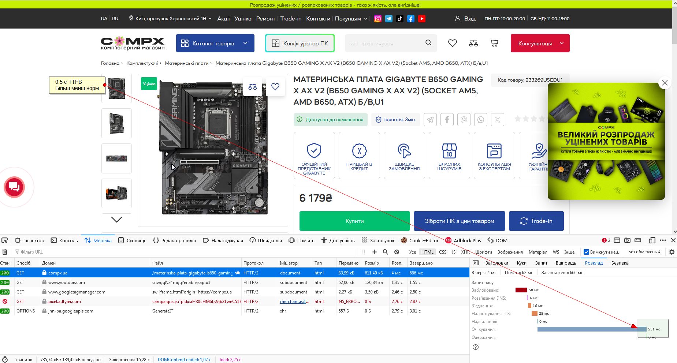Open request blocking icon in network toolbar
Screen dimensions: 677x363
coord(397,252)
